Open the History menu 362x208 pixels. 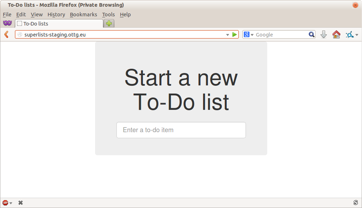[56, 15]
